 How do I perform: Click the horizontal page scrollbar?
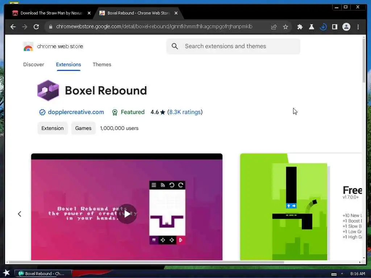point(146,262)
